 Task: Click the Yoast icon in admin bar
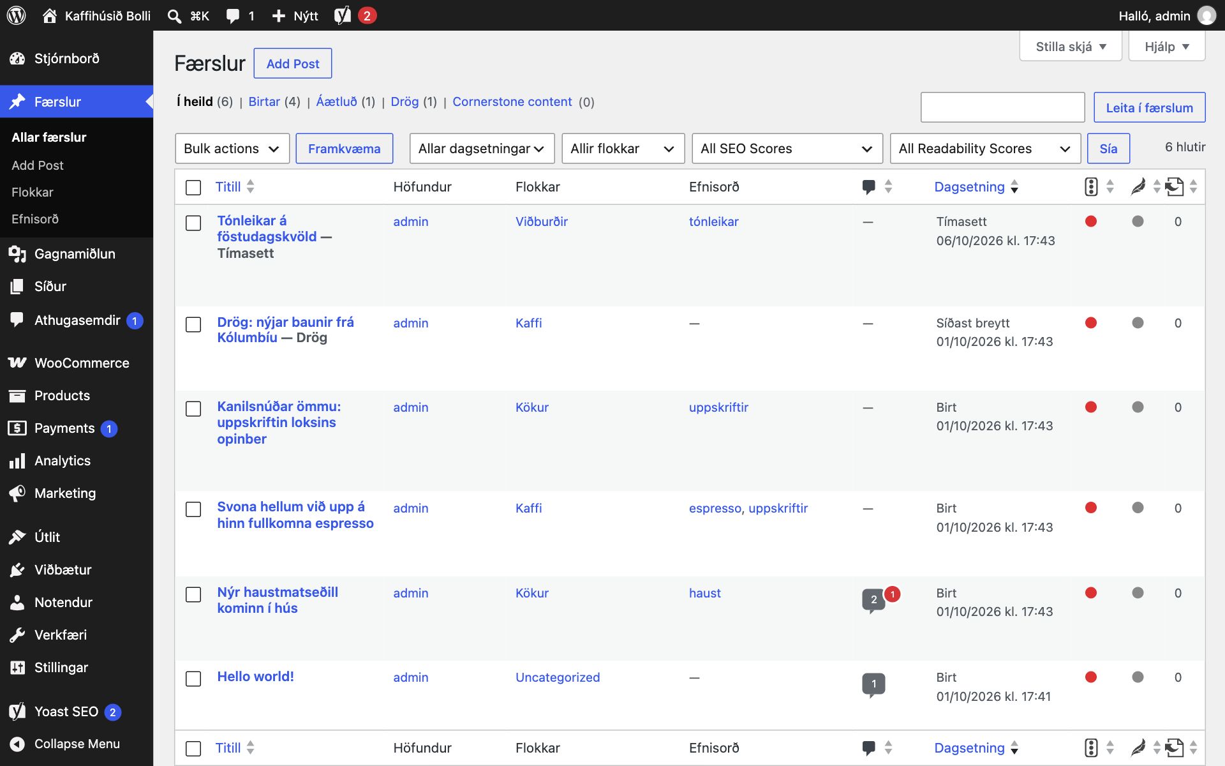point(343,15)
